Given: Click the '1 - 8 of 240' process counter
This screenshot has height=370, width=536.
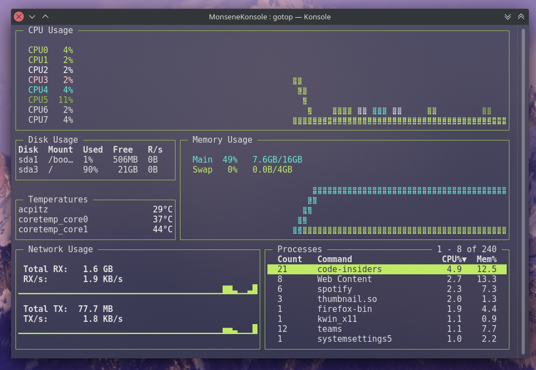Looking at the screenshot, I should click(467, 249).
